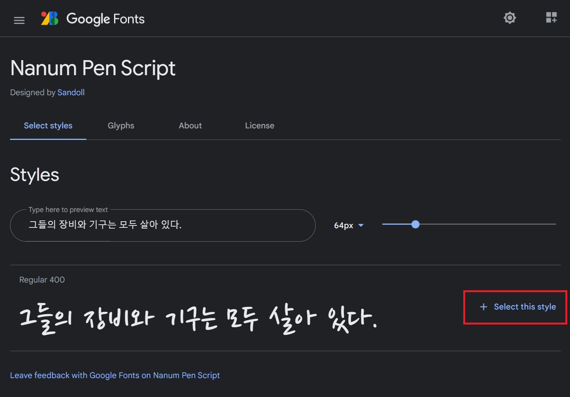This screenshot has width=570, height=397.
Task: Click the Regular 400 style label
Action: (x=42, y=280)
